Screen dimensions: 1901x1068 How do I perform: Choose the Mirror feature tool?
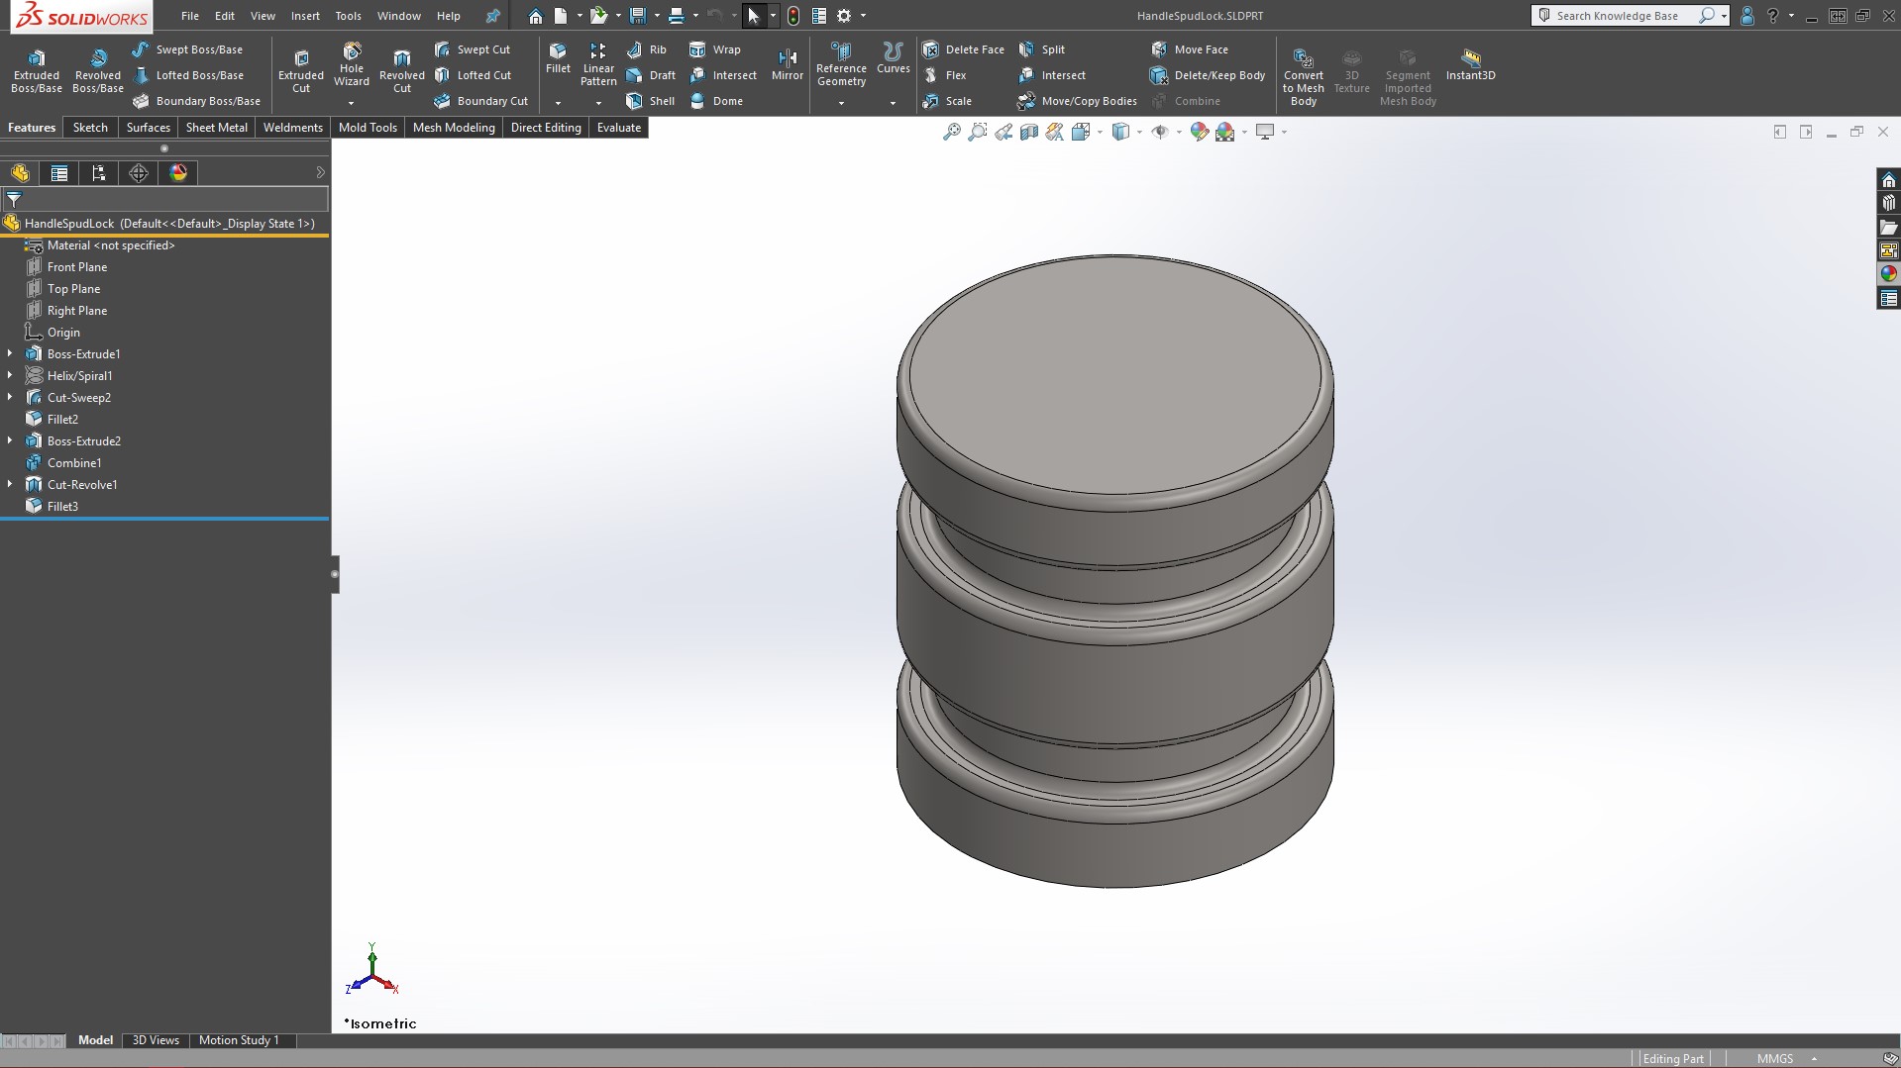(x=787, y=64)
